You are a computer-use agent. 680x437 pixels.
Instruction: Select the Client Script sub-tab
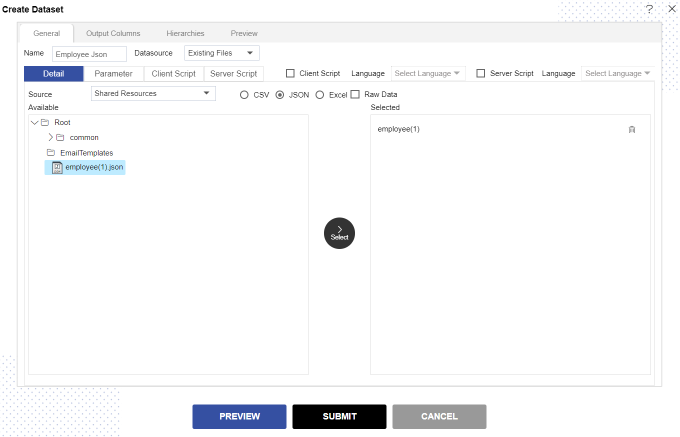[173, 73]
